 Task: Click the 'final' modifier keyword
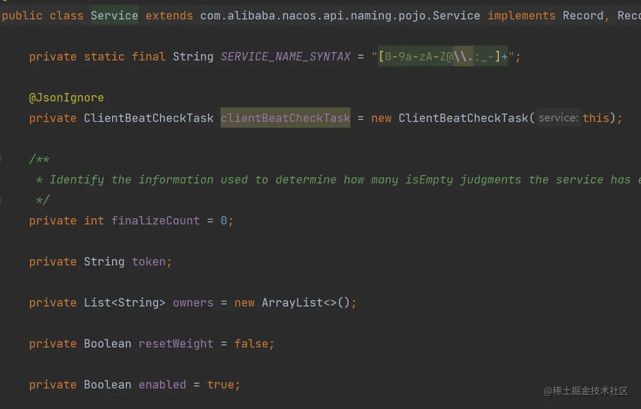(x=149, y=57)
